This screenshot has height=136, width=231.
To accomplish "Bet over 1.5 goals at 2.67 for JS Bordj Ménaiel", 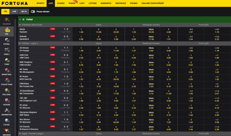I will coord(217,92).
